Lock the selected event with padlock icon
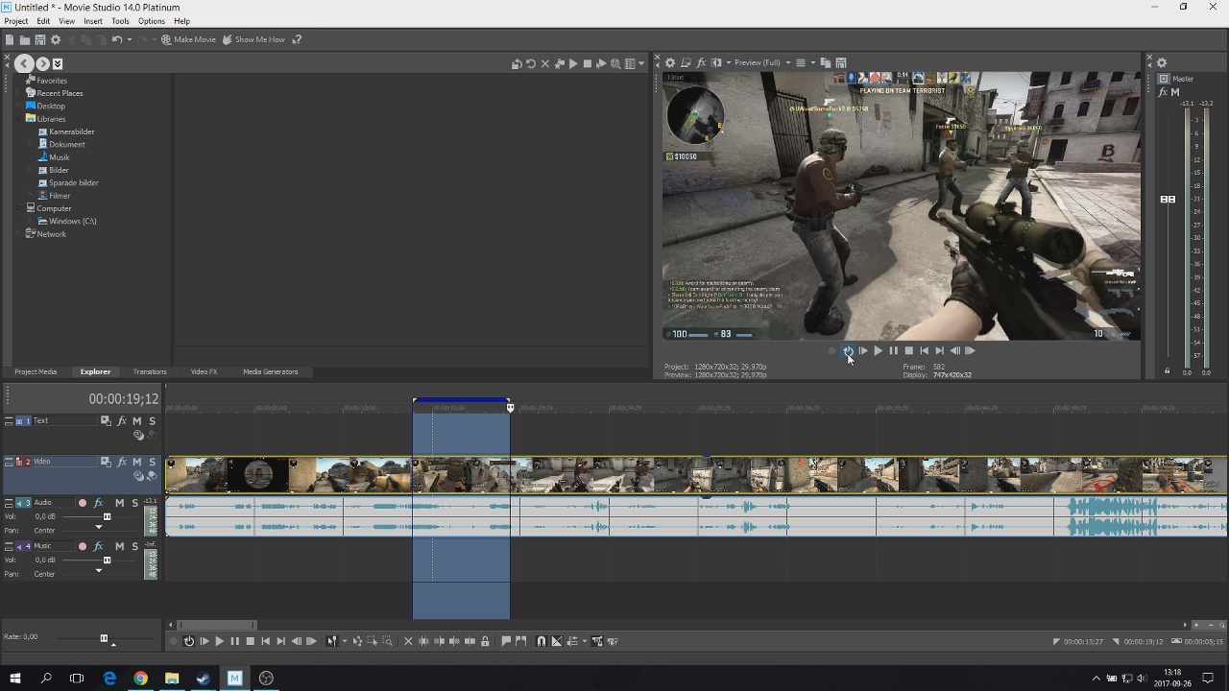This screenshot has width=1229, height=691. point(485,641)
